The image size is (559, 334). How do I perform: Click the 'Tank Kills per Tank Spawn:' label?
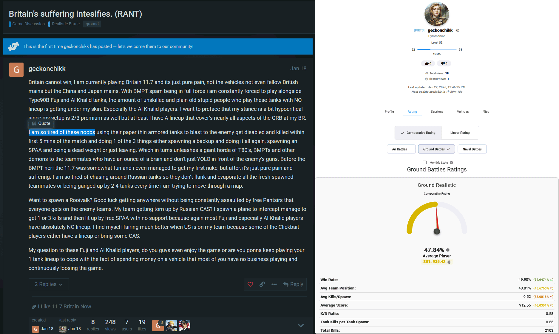345,322
